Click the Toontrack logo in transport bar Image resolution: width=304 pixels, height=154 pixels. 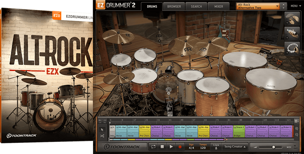tap(122, 147)
